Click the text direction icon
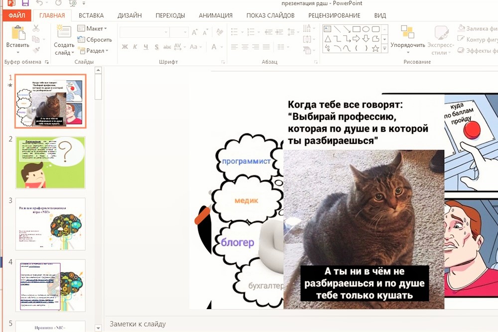Viewport: 498px width, 332px height. pos(308,28)
